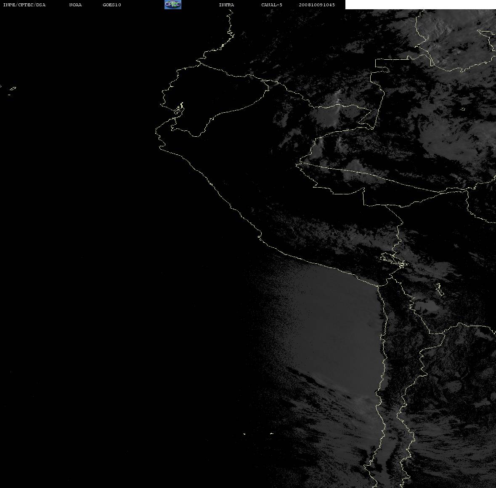Click the dark open Pacific Ocean area
The width and height of the screenshot is (496, 488).
(x=95, y=253)
